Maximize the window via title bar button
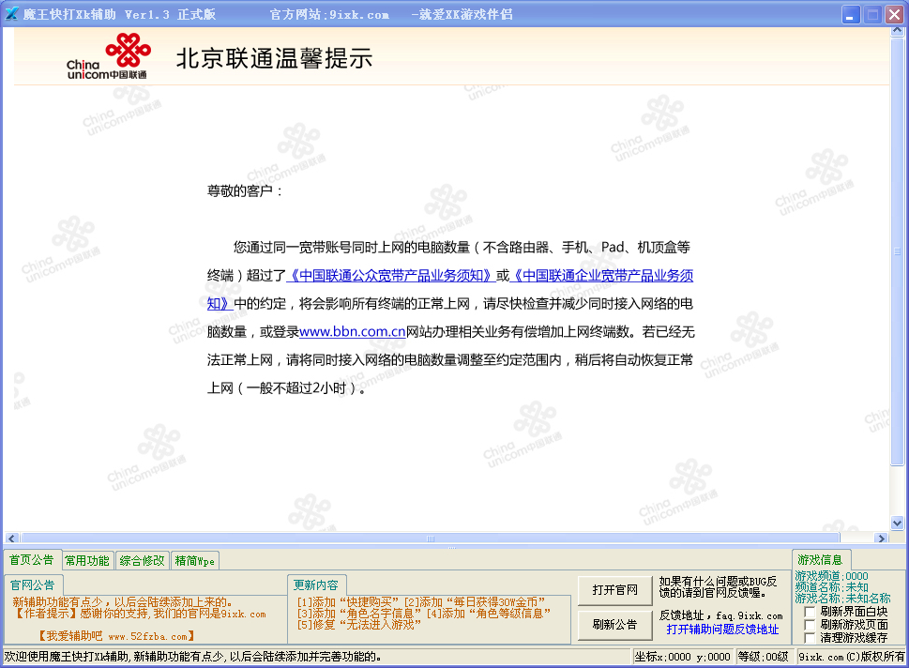 coord(872,14)
